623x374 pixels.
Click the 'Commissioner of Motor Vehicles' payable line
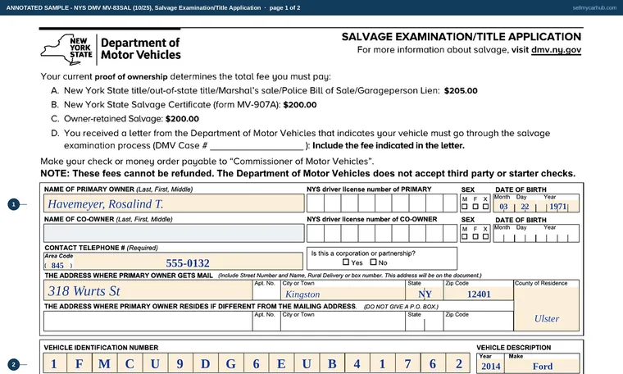point(207,162)
